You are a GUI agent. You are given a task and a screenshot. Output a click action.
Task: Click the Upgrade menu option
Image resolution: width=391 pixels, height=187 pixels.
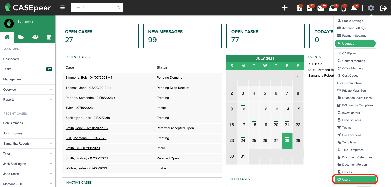coord(355,43)
